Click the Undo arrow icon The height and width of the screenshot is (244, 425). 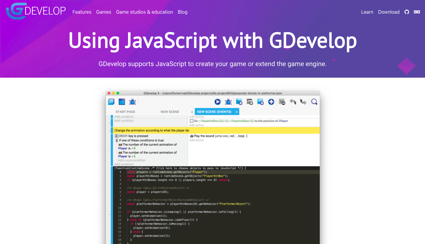[293, 102]
